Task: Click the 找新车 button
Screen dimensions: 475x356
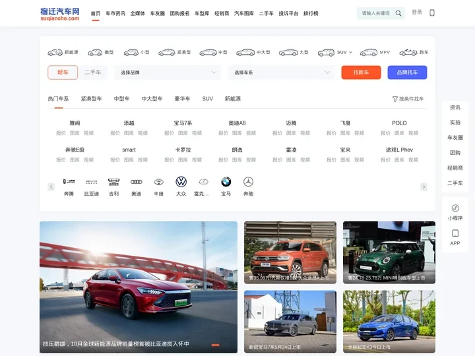Action: (x=361, y=73)
